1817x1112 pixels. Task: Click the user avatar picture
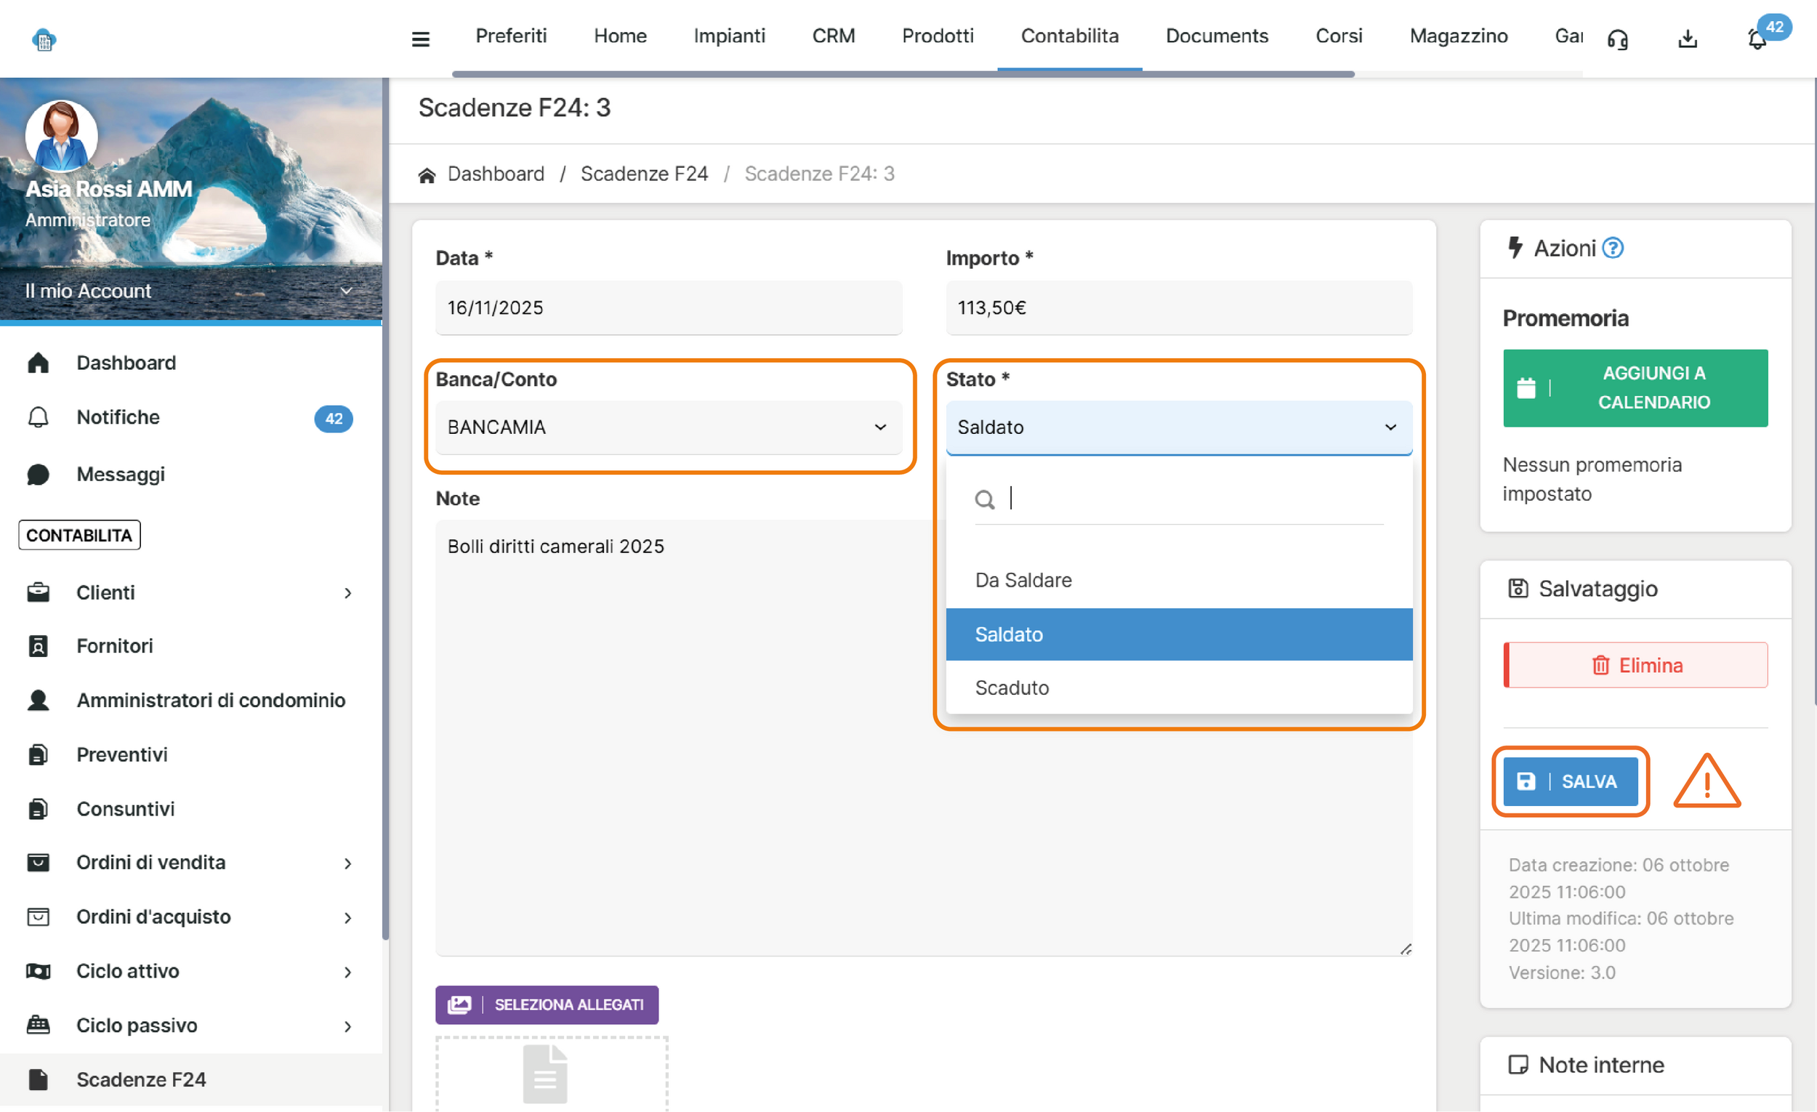click(61, 136)
